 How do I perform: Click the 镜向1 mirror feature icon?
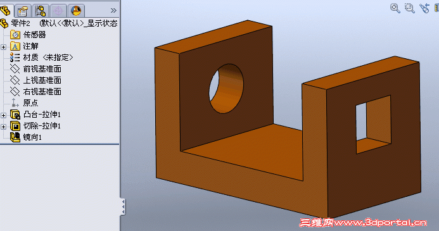[x=15, y=137]
